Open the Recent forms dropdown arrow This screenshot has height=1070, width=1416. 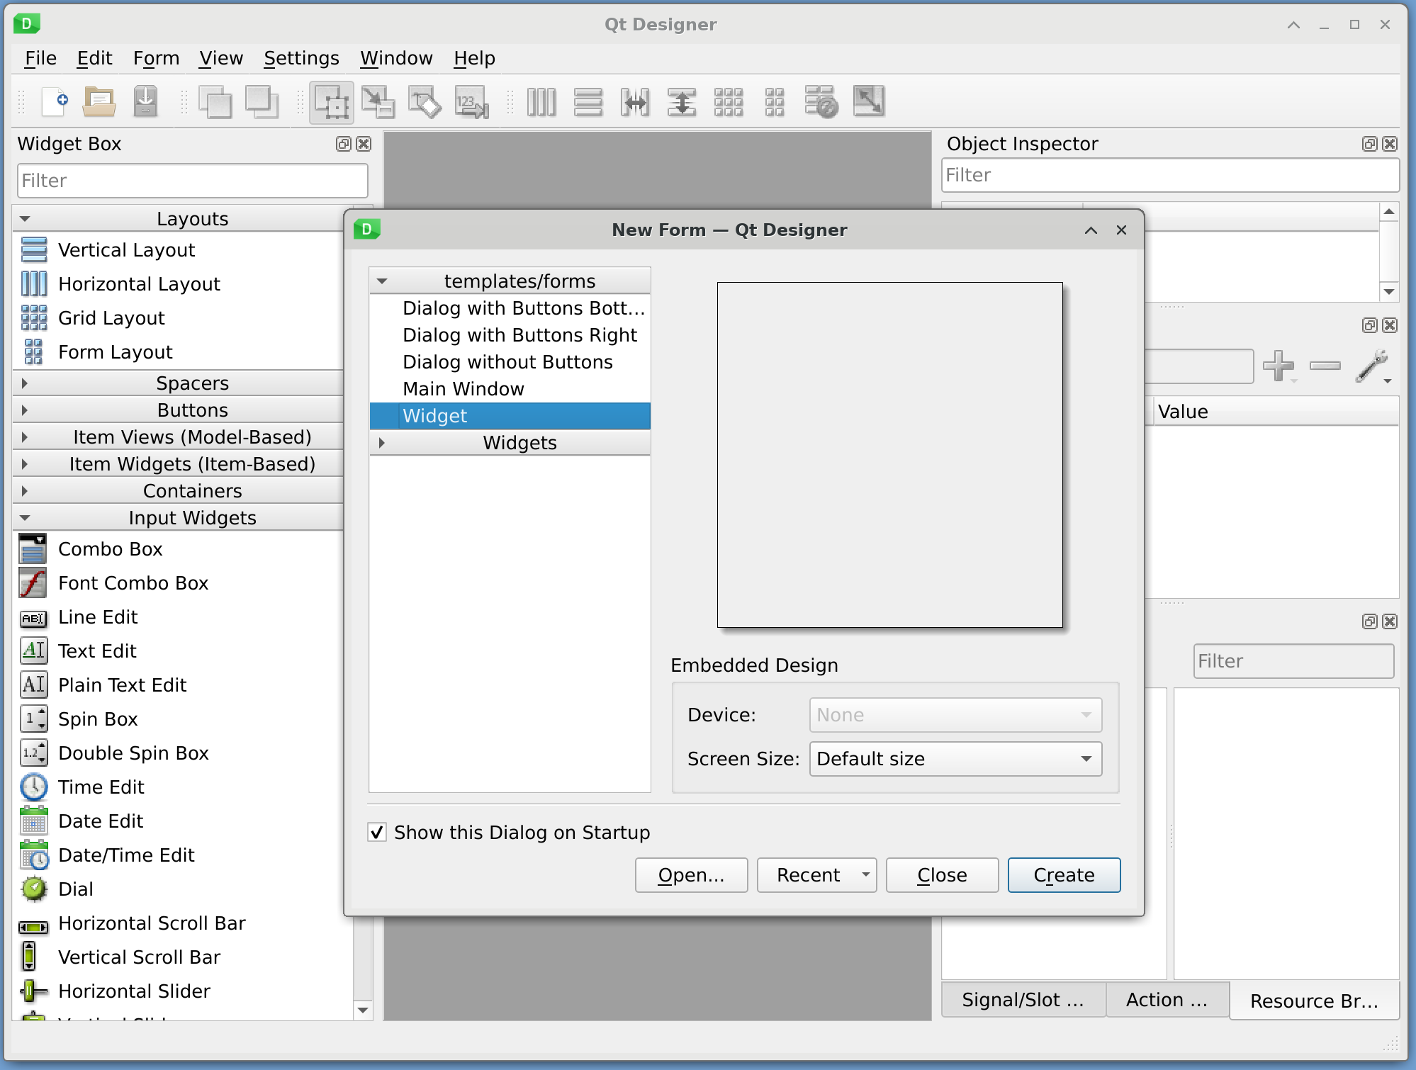tap(865, 874)
